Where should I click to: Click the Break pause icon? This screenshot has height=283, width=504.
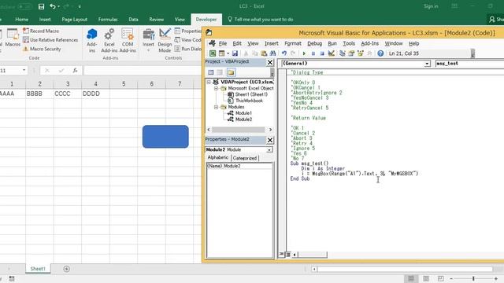313,53
